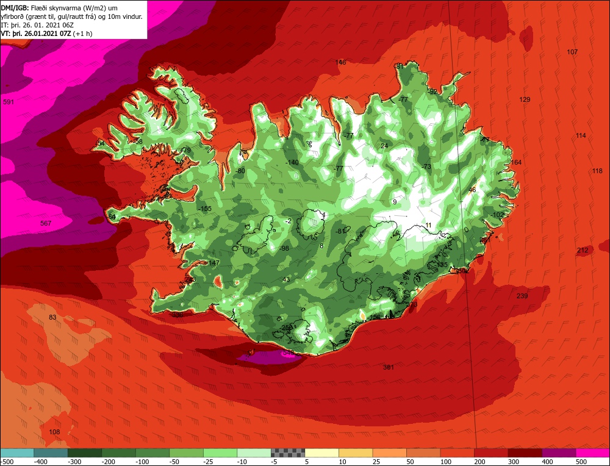Select the inland value '-155'
The width and height of the screenshot is (610, 466).
pyautogui.click(x=204, y=209)
